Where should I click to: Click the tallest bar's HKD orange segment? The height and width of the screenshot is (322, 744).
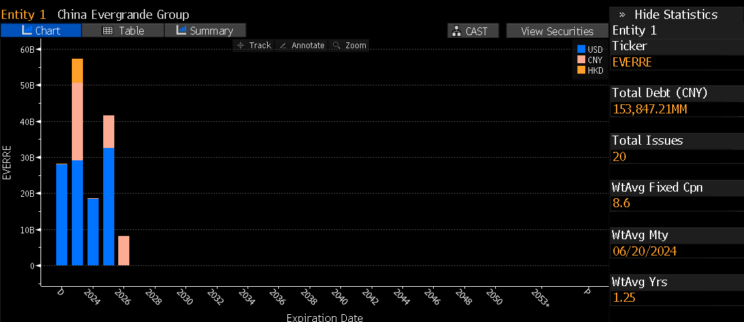click(x=77, y=71)
